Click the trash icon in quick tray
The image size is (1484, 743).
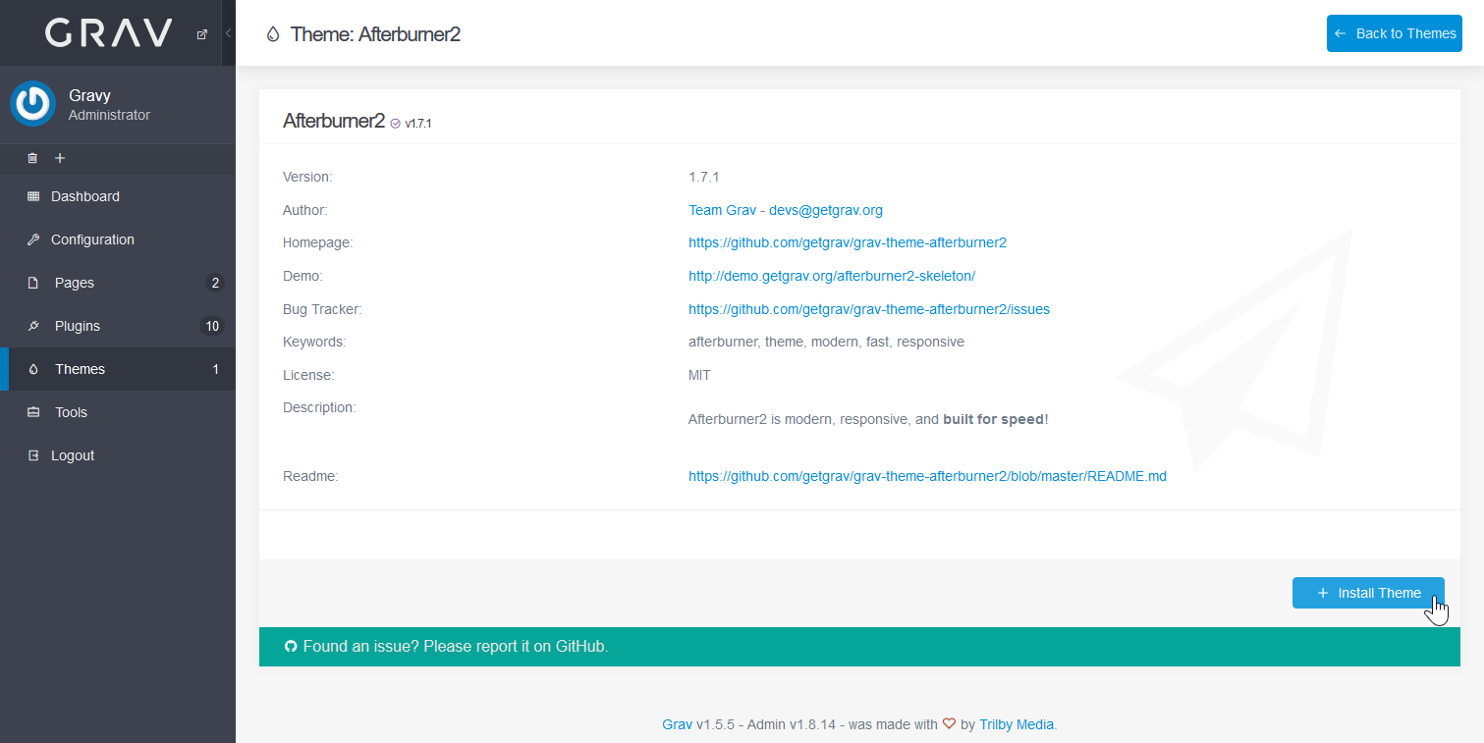[32, 158]
